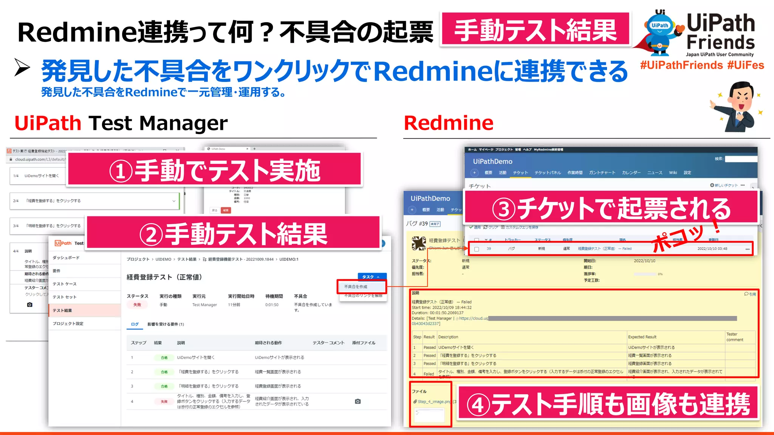Collapse the sidebar arrow beside チケット heading

point(753,187)
